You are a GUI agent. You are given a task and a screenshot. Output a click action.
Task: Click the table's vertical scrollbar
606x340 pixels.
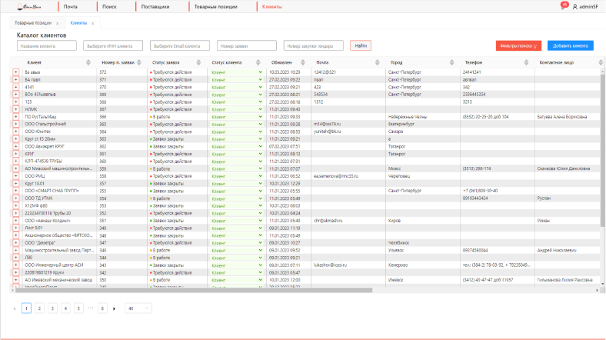point(603,150)
